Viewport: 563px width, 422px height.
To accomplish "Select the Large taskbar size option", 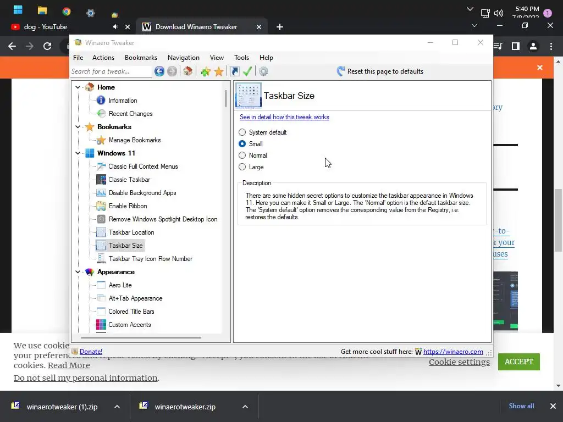I will (242, 167).
